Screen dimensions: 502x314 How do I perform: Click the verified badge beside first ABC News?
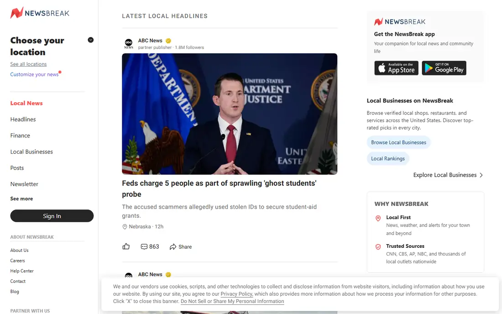click(x=168, y=41)
